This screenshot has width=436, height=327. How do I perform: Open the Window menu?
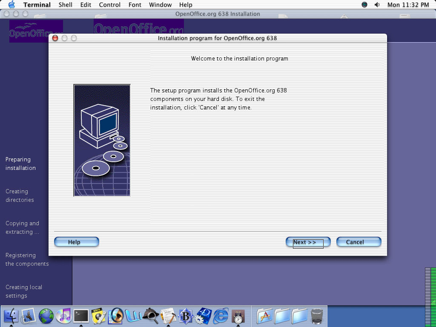161,5
